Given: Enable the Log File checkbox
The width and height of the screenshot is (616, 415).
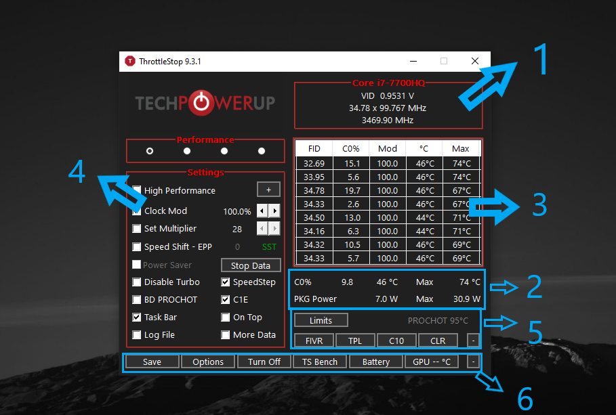Looking at the screenshot, I should 136,335.
